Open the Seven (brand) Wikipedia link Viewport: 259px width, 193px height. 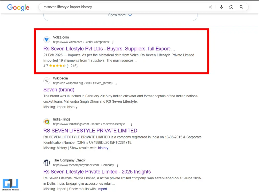59,90
